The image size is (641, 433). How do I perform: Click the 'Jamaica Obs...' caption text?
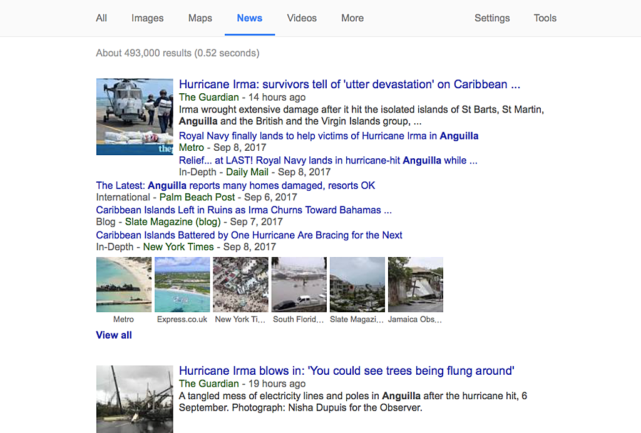point(415,320)
